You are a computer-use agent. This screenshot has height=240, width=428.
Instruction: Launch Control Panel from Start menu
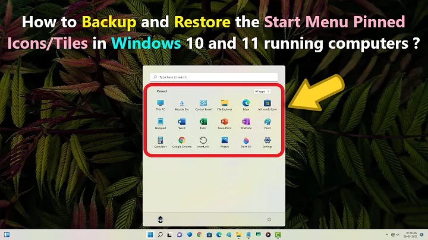(x=203, y=105)
